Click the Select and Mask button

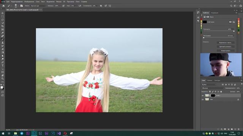pos(226,43)
